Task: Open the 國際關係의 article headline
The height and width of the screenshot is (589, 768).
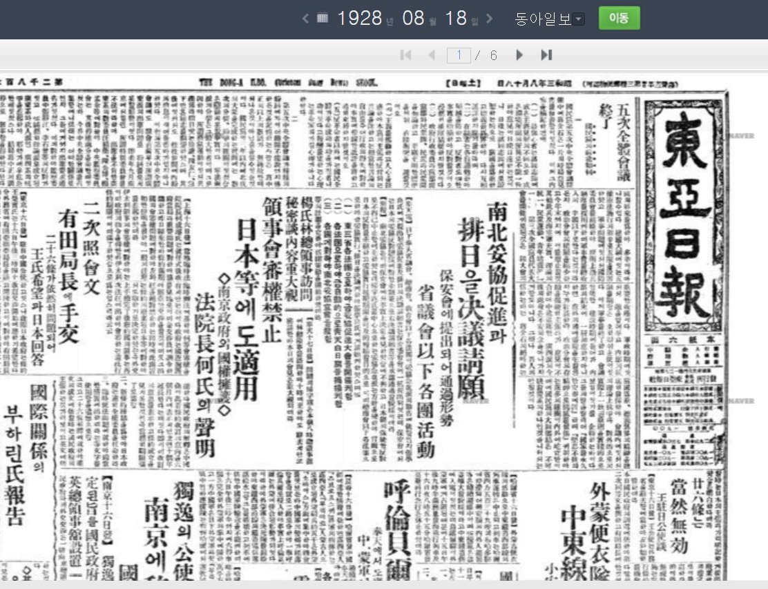Action: pos(38,428)
